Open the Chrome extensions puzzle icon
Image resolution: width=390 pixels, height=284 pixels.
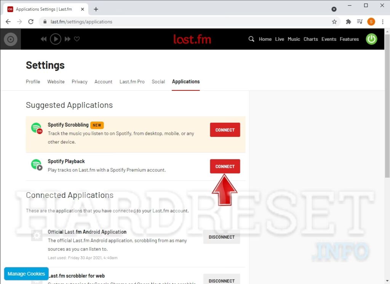pos(348,22)
